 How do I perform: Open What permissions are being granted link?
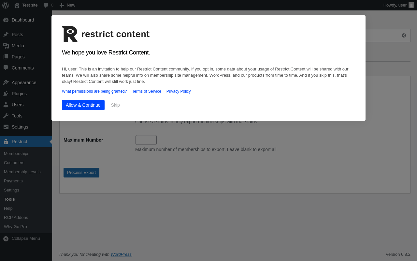click(x=94, y=91)
